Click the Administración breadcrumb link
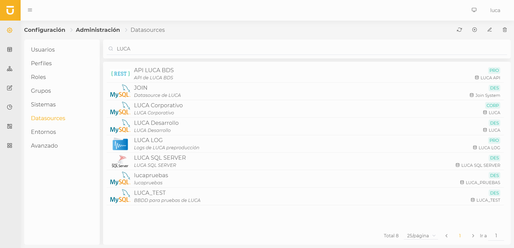Viewport: 514px width, 248px height. point(98,30)
